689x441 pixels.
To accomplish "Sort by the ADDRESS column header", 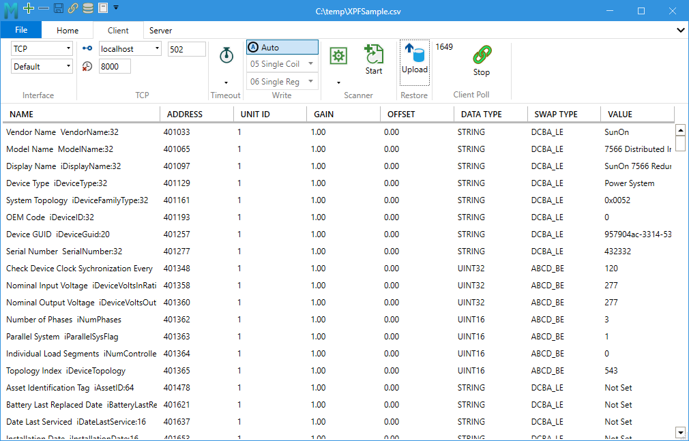I will (x=197, y=115).
